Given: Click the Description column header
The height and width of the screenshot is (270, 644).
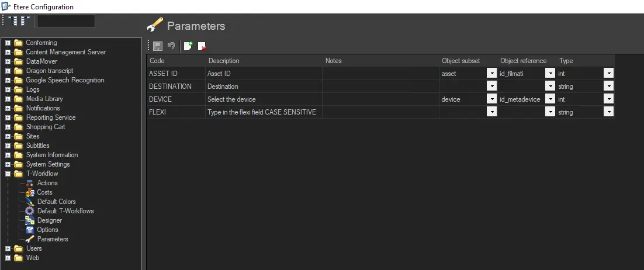Looking at the screenshot, I should (x=223, y=61).
